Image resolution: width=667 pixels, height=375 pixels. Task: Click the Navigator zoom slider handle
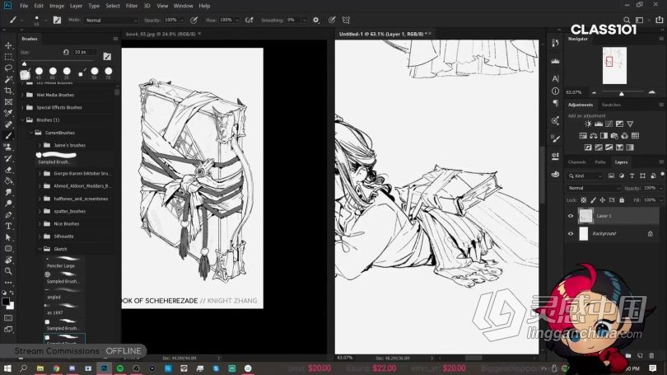click(622, 93)
